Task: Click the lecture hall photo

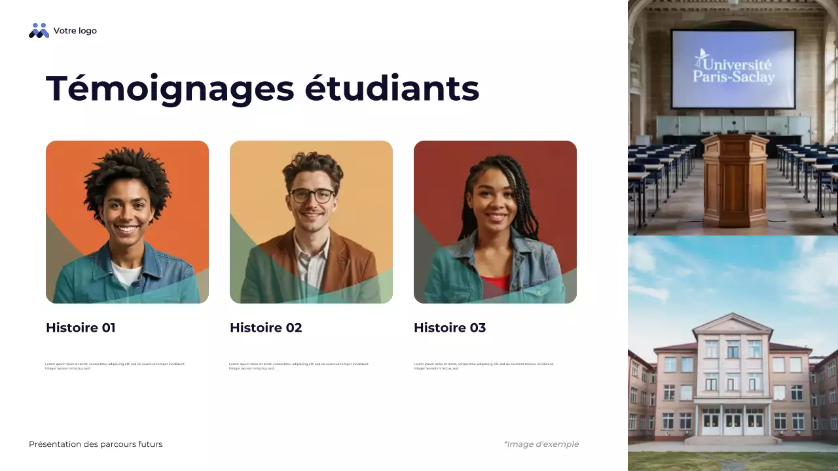Action: [x=733, y=118]
